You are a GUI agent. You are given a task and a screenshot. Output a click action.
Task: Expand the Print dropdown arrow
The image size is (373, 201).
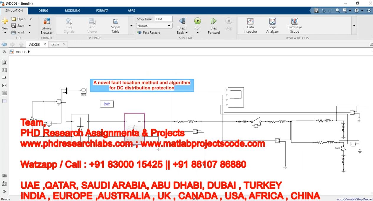tap(30, 32)
